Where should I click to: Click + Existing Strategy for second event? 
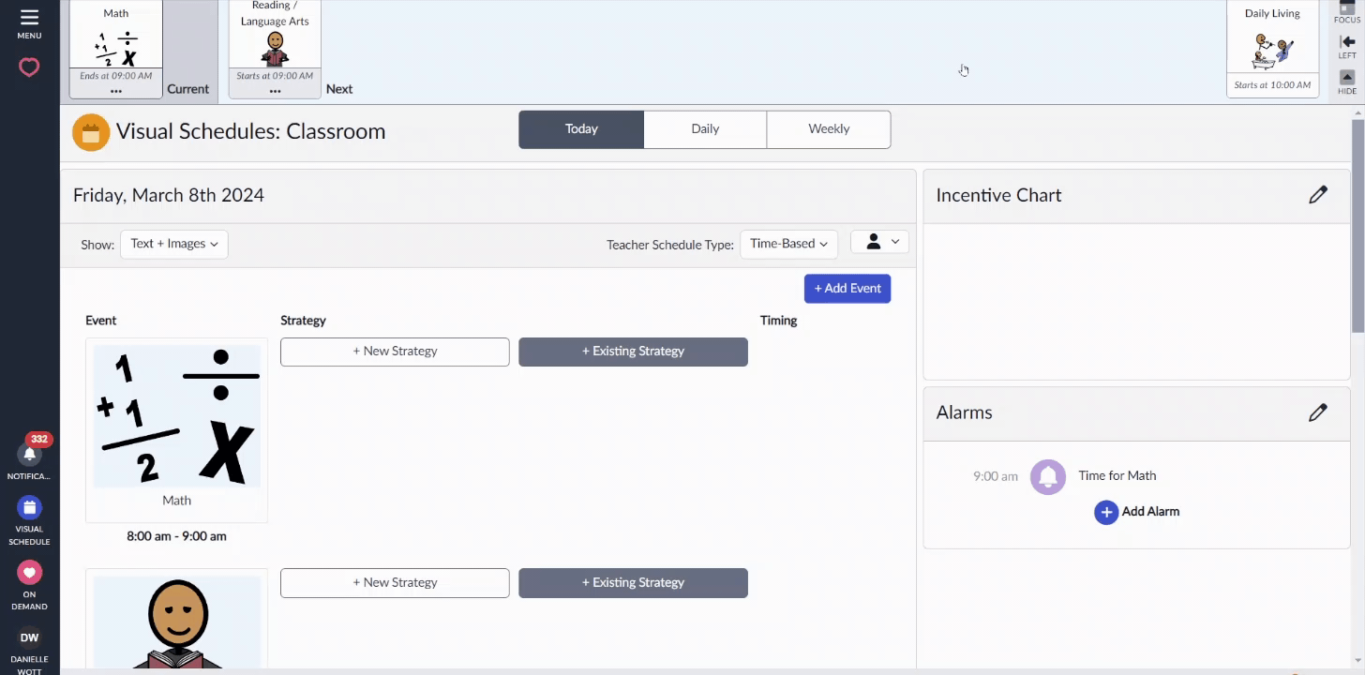click(633, 583)
